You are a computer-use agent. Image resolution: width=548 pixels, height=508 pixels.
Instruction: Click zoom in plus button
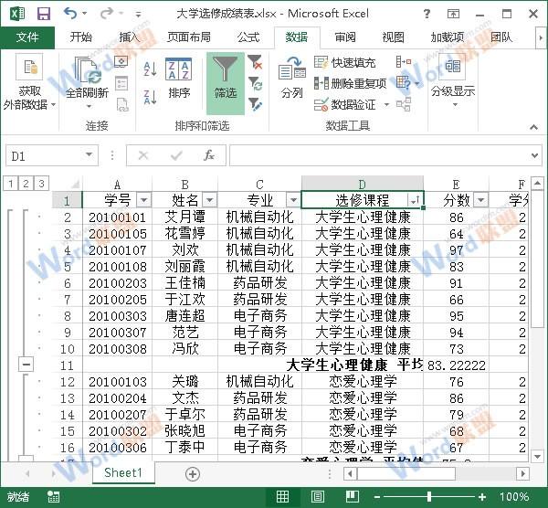(482, 497)
